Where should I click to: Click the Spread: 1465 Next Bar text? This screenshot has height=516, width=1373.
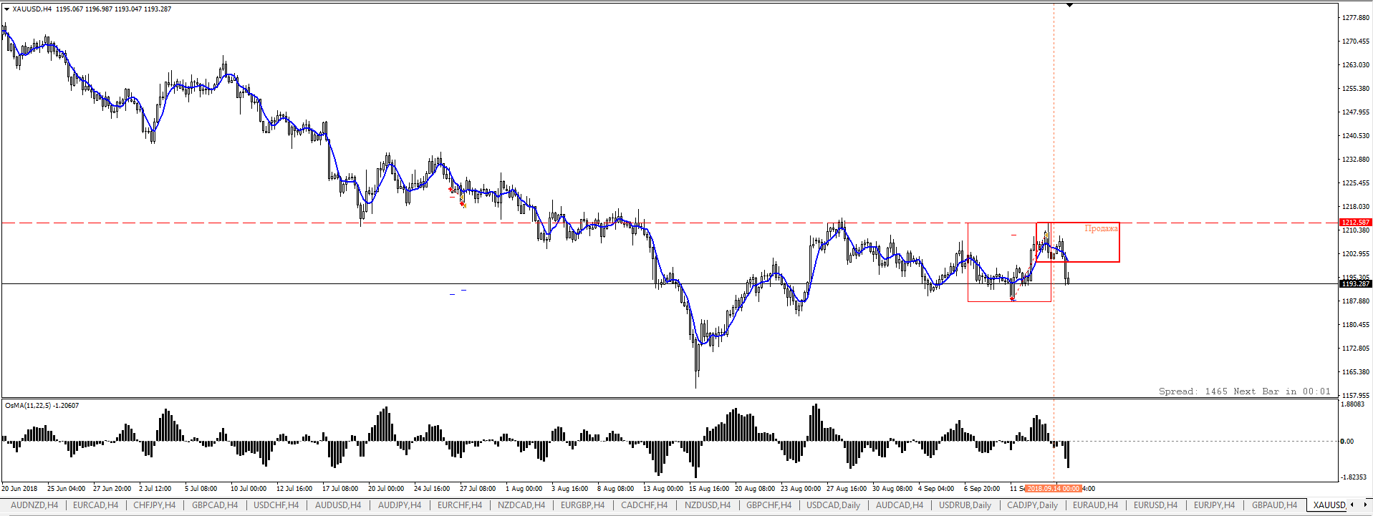pyautogui.click(x=1244, y=391)
